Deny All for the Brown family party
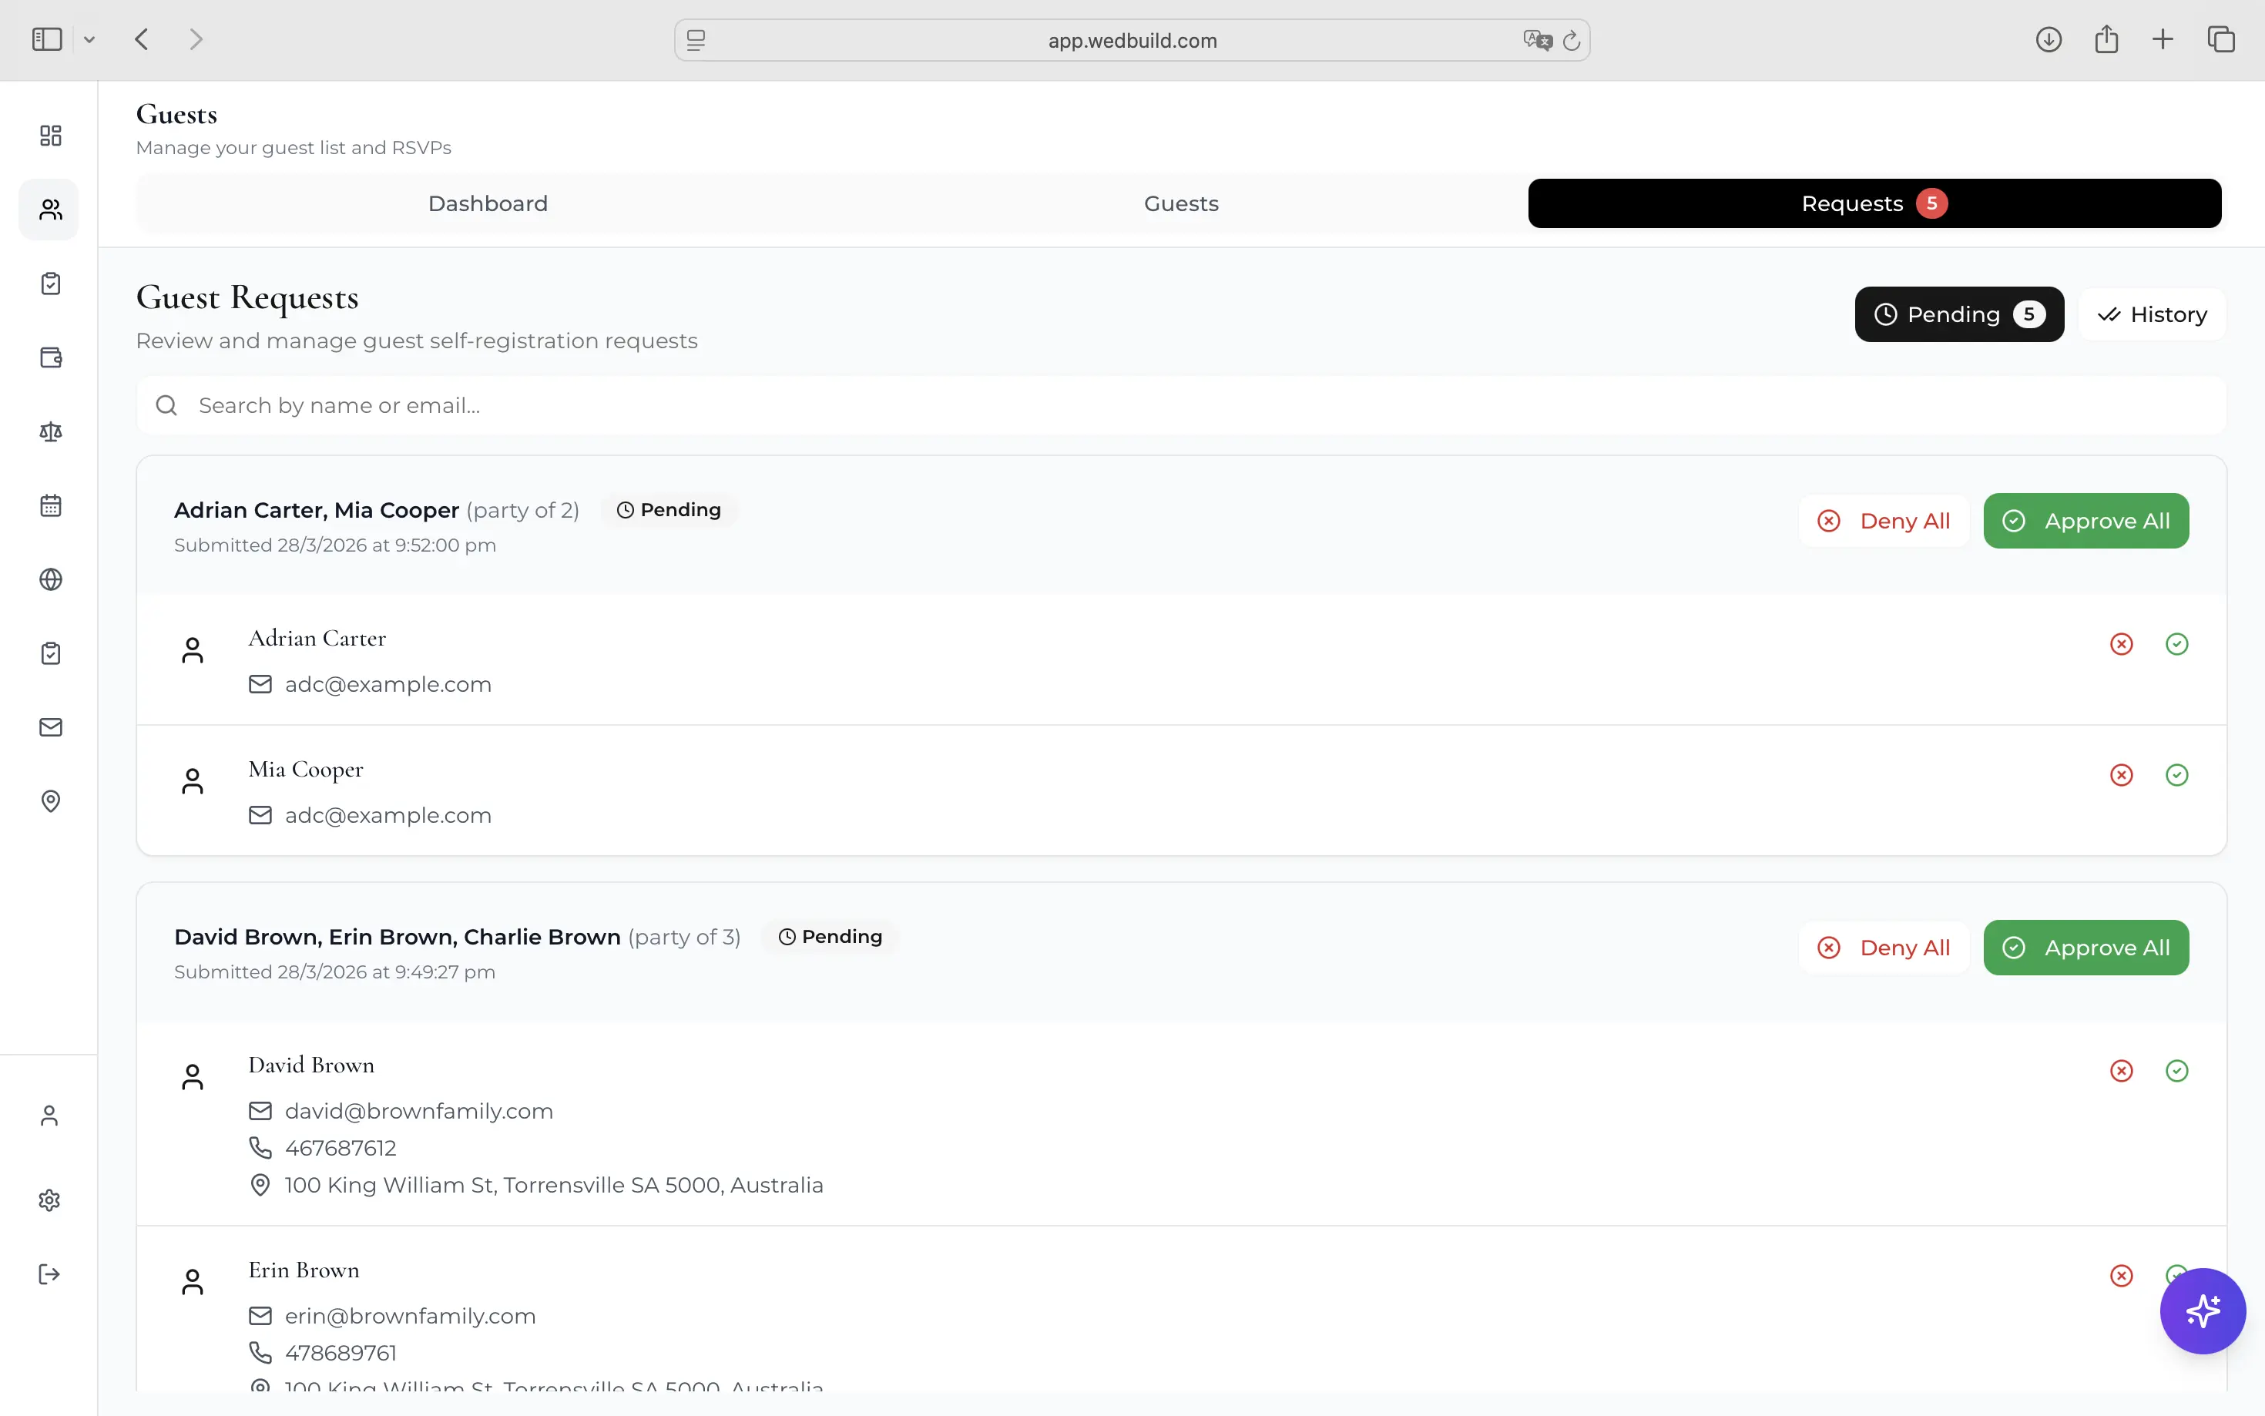 [1884, 948]
